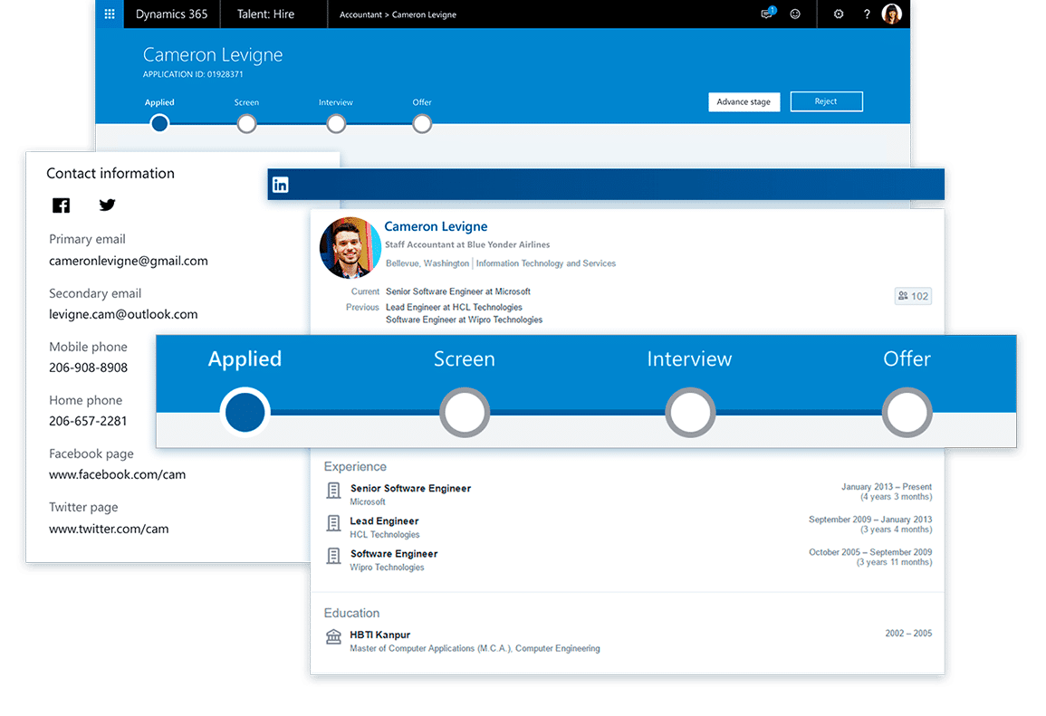This screenshot has height=716, width=1046.
Task: Click the large Screen stage label
Action: pyautogui.click(x=465, y=359)
